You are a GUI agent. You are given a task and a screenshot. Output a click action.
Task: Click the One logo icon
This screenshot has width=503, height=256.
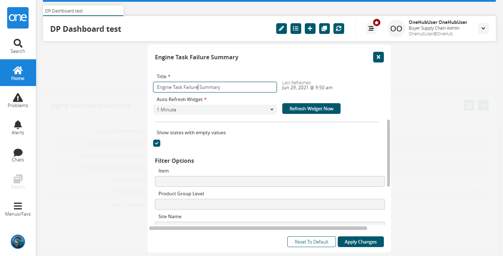coord(18,18)
